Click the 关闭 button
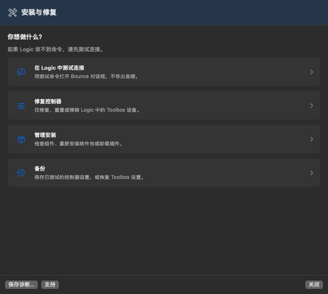This screenshot has height=294, width=328. tap(314, 285)
